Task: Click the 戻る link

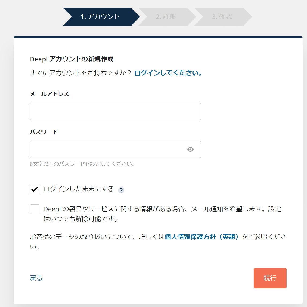Action: [x=36, y=278]
